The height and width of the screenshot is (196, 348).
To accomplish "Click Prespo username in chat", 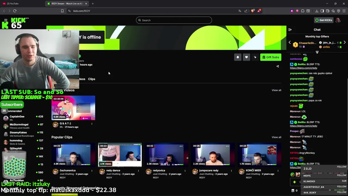I will [x=294, y=131].
